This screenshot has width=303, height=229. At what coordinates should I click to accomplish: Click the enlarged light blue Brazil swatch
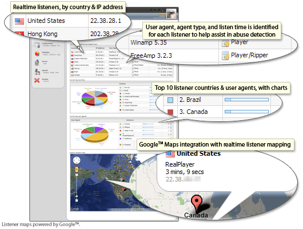(x=170, y=100)
